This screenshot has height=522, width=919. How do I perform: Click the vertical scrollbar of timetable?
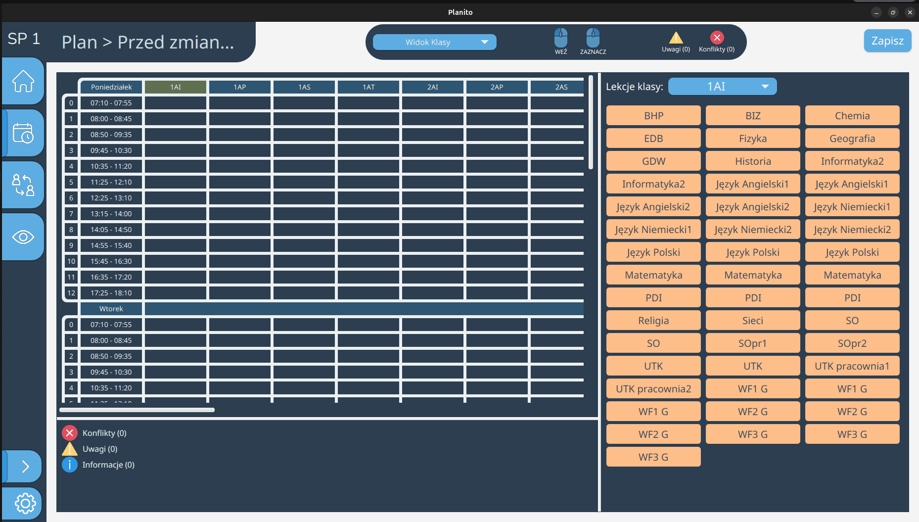point(591,122)
